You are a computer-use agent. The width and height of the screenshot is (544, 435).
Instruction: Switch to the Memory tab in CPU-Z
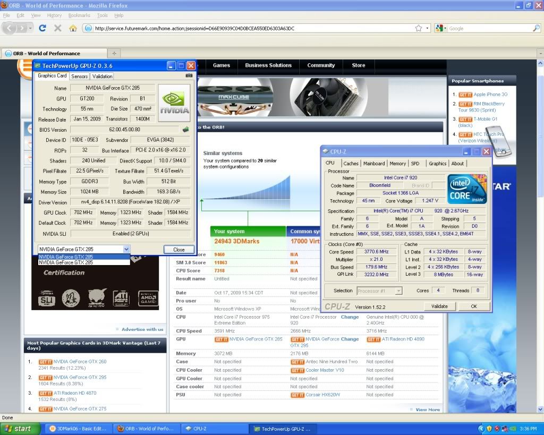click(397, 164)
